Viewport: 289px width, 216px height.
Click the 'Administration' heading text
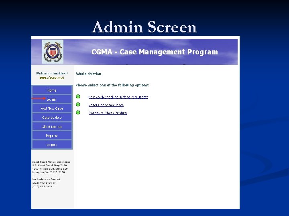[88, 74]
